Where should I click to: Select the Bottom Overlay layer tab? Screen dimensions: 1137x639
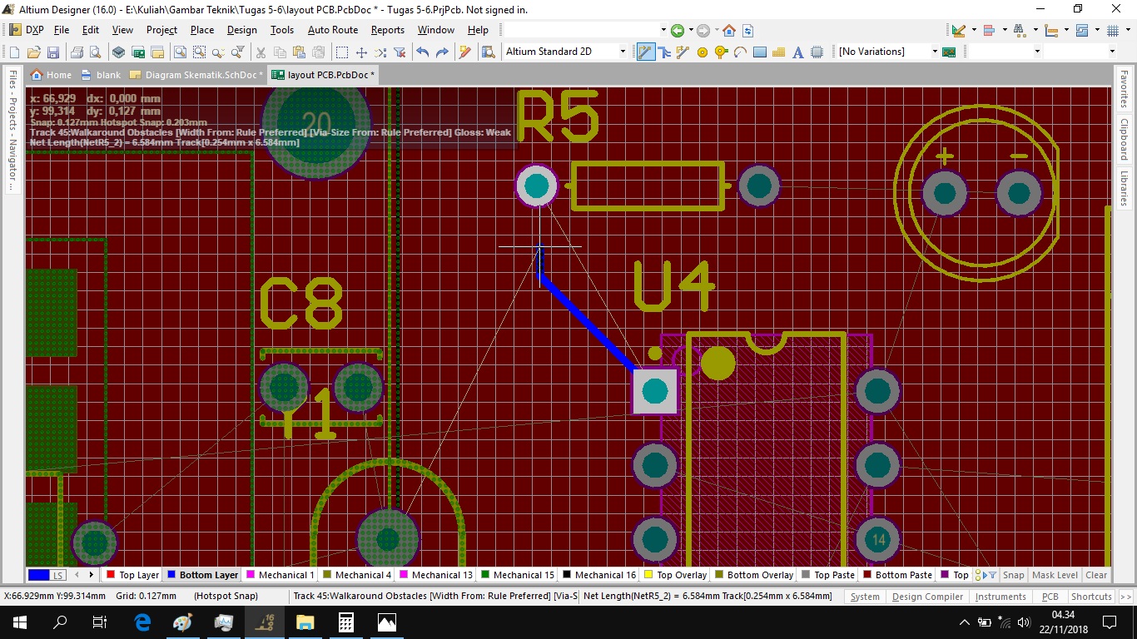coord(752,575)
